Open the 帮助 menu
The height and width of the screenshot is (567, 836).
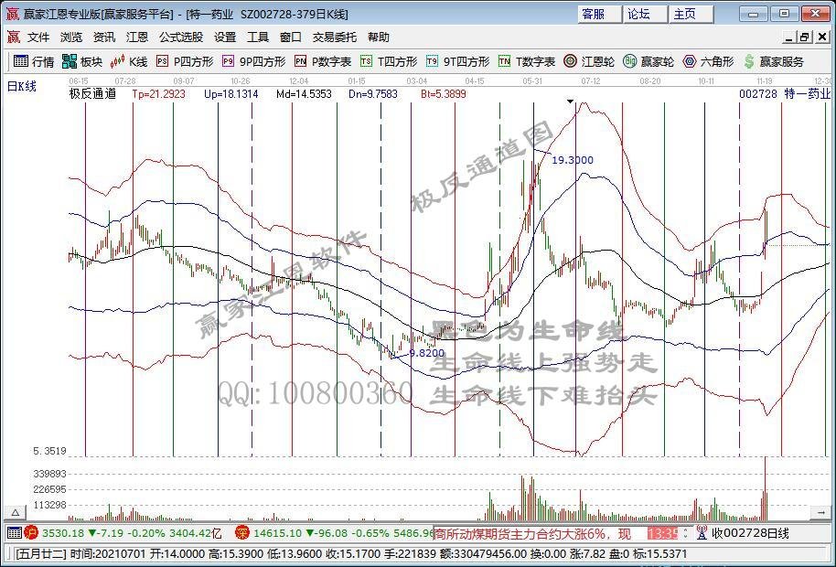coord(379,37)
